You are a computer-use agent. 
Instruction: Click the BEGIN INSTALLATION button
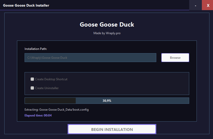tap(112, 129)
